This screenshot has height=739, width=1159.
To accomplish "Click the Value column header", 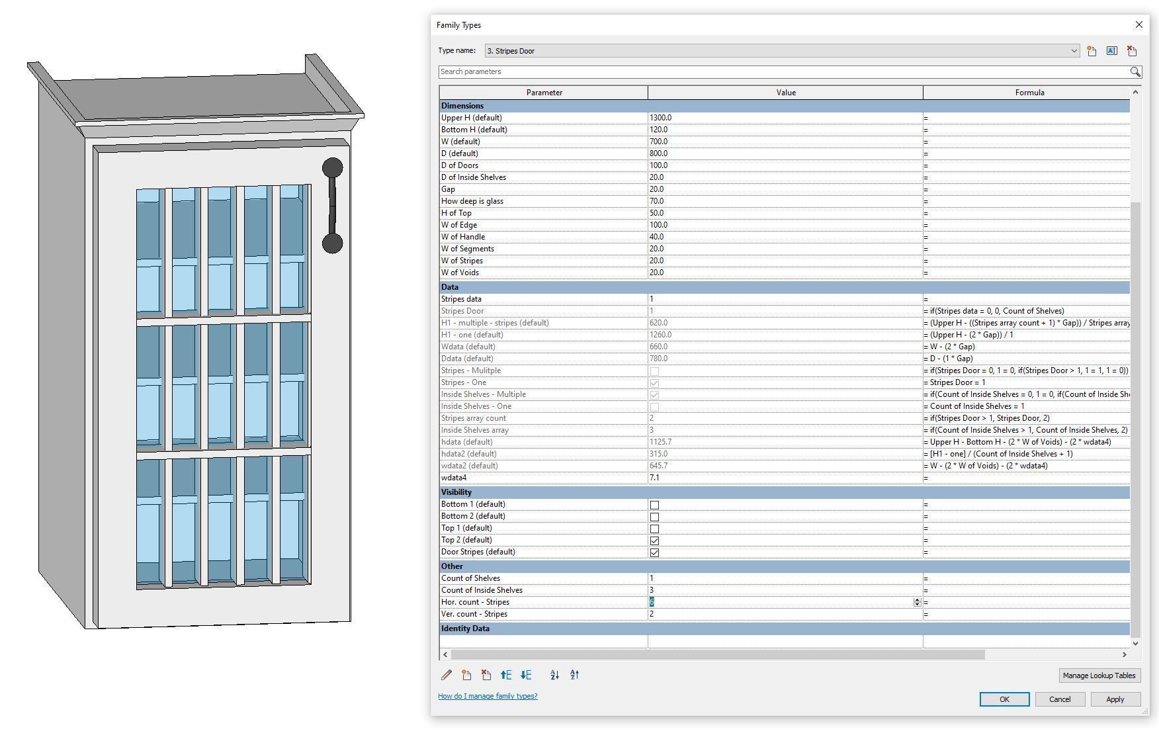I will (785, 93).
